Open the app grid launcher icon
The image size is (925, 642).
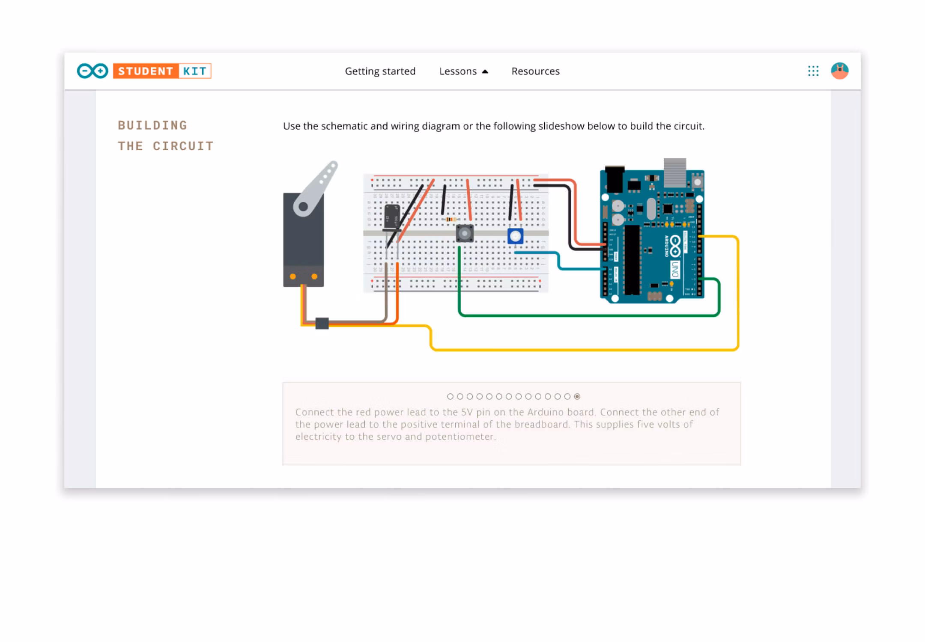tap(813, 71)
